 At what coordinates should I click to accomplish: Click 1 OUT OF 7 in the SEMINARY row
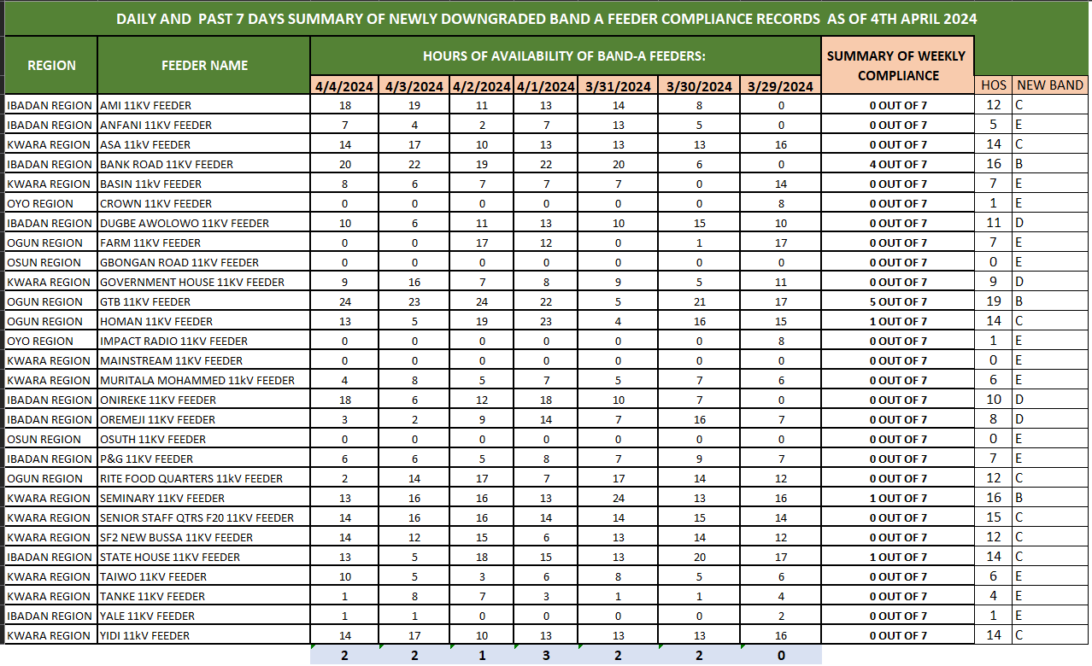tap(897, 498)
